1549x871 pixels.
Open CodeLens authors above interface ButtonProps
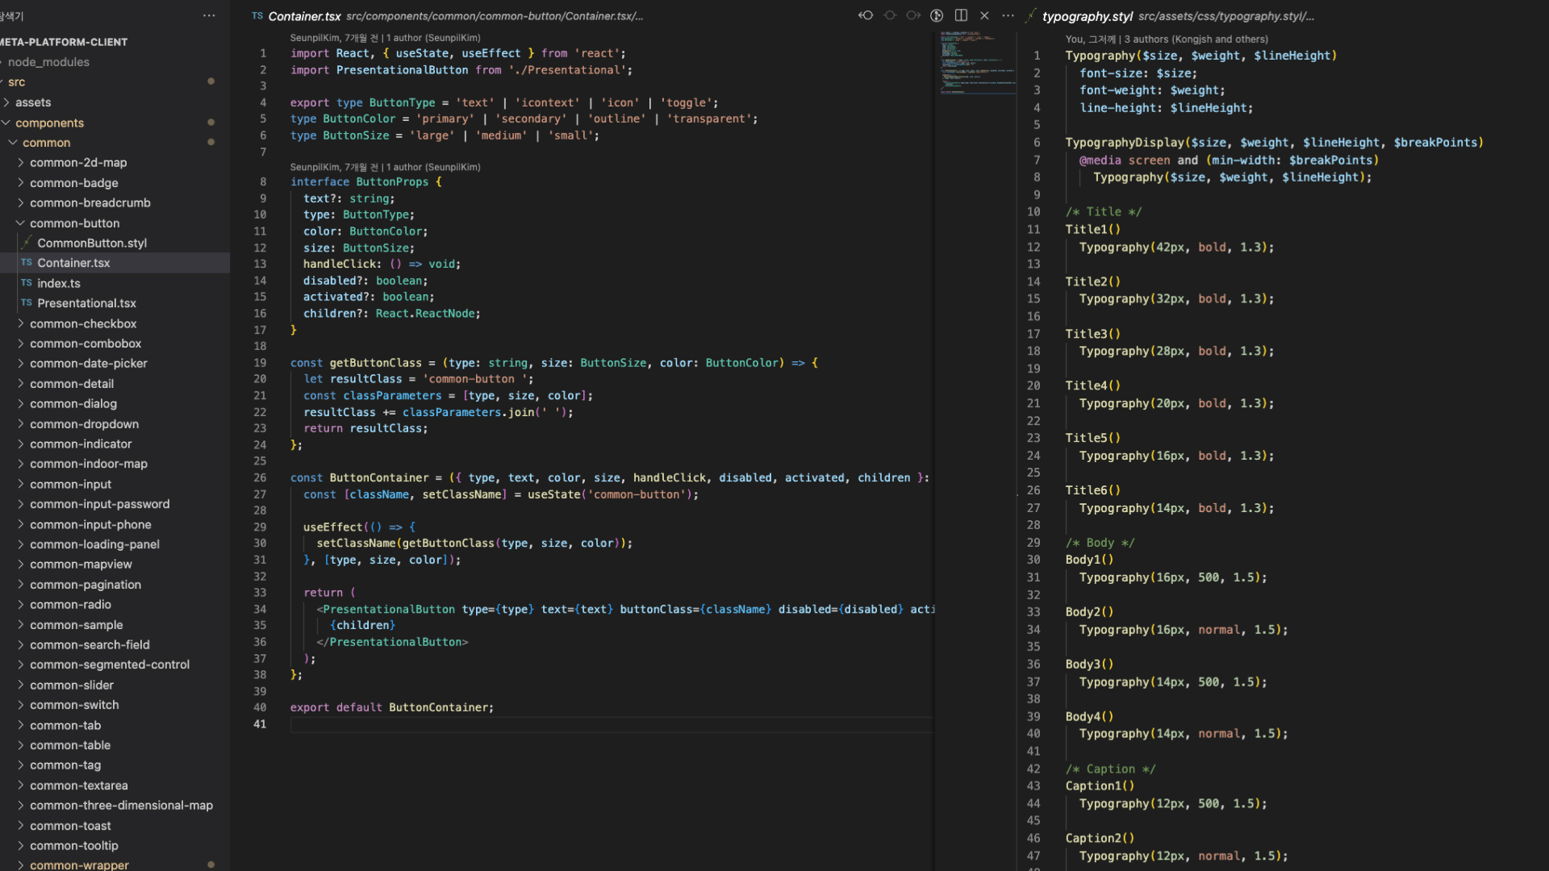(385, 167)
